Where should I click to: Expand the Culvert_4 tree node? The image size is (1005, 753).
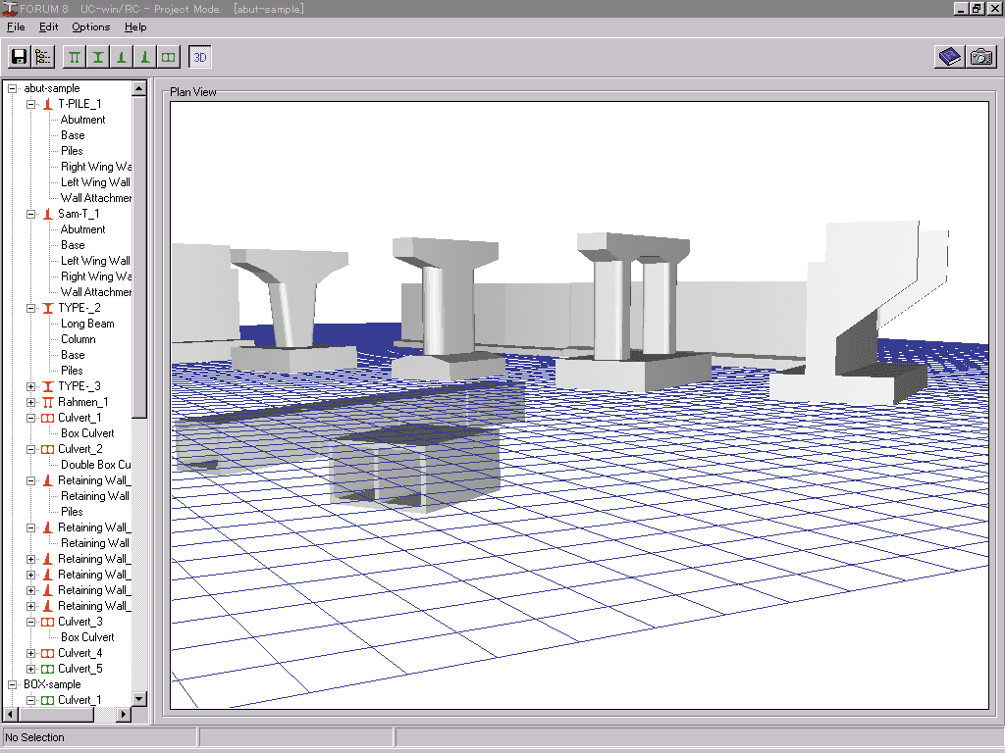pyautogui.click(x=31, y=653)
